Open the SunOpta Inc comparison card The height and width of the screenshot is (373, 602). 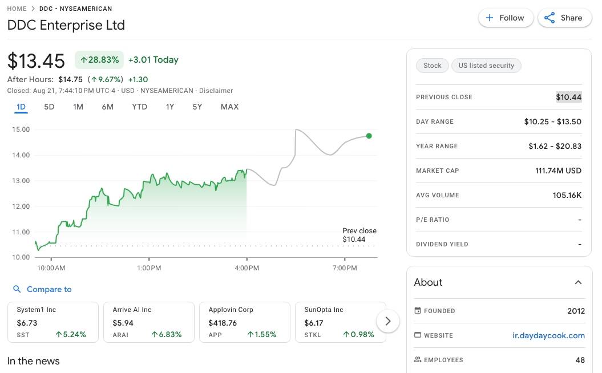[x=340, y=322]
